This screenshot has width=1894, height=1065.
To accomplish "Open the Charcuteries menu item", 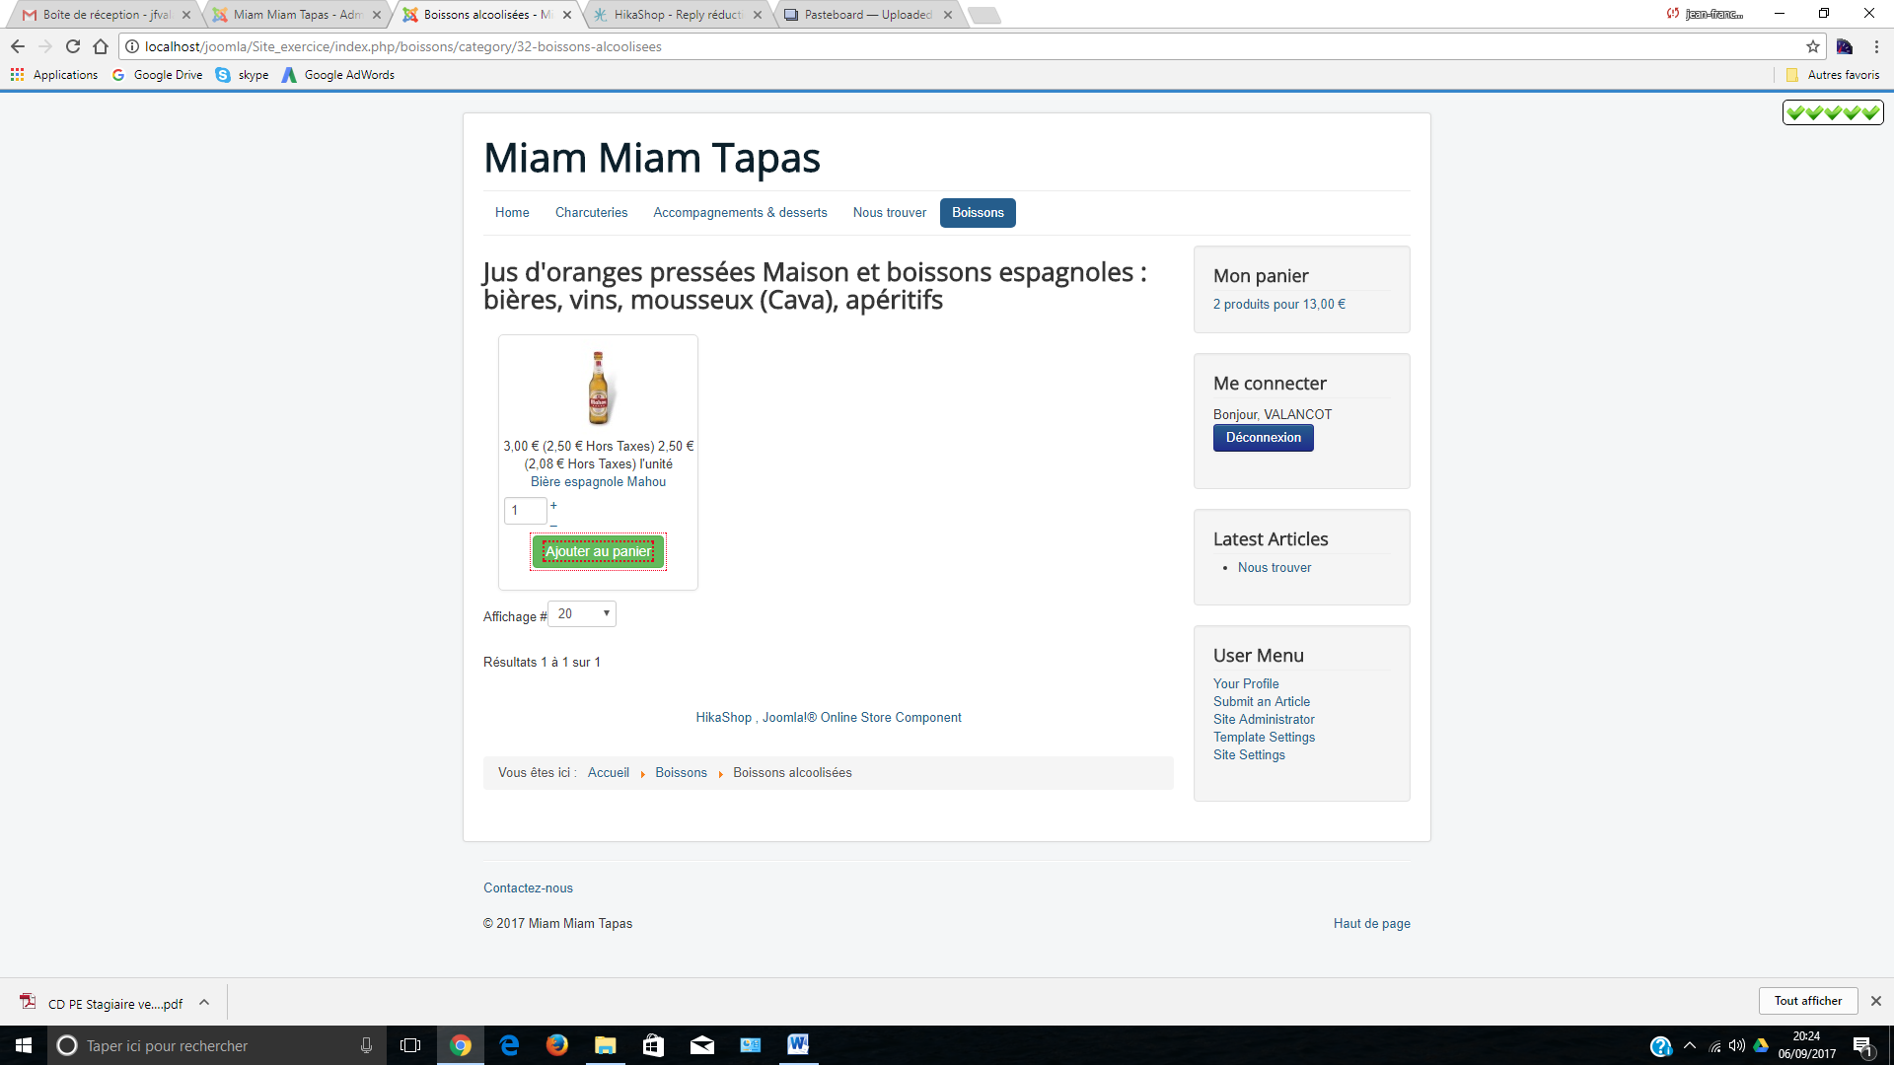I will click(x=591, y=213).
